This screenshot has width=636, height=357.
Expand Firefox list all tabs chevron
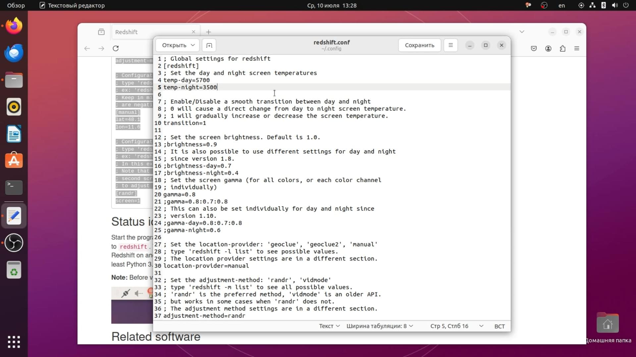[x=522, y=32]
